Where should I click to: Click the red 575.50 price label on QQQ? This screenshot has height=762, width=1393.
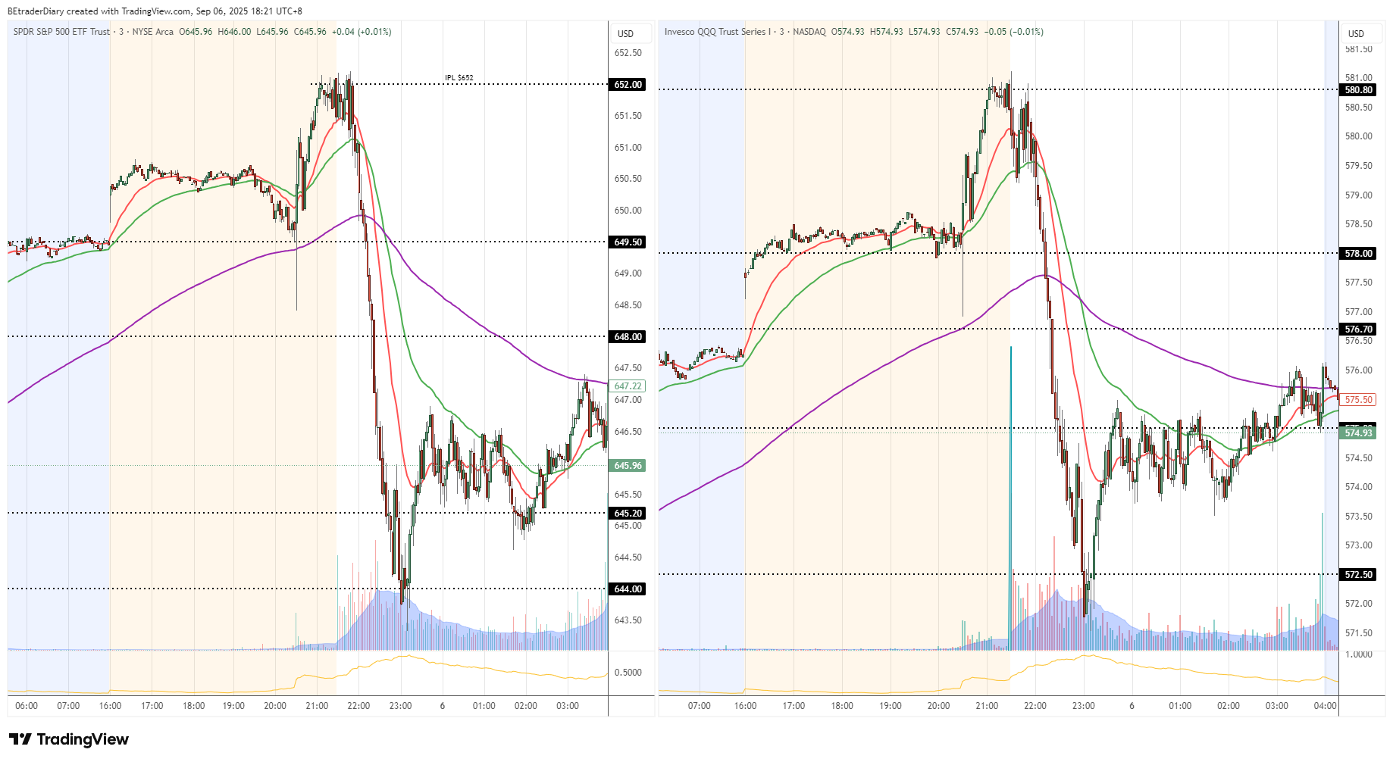(1357, 400)
